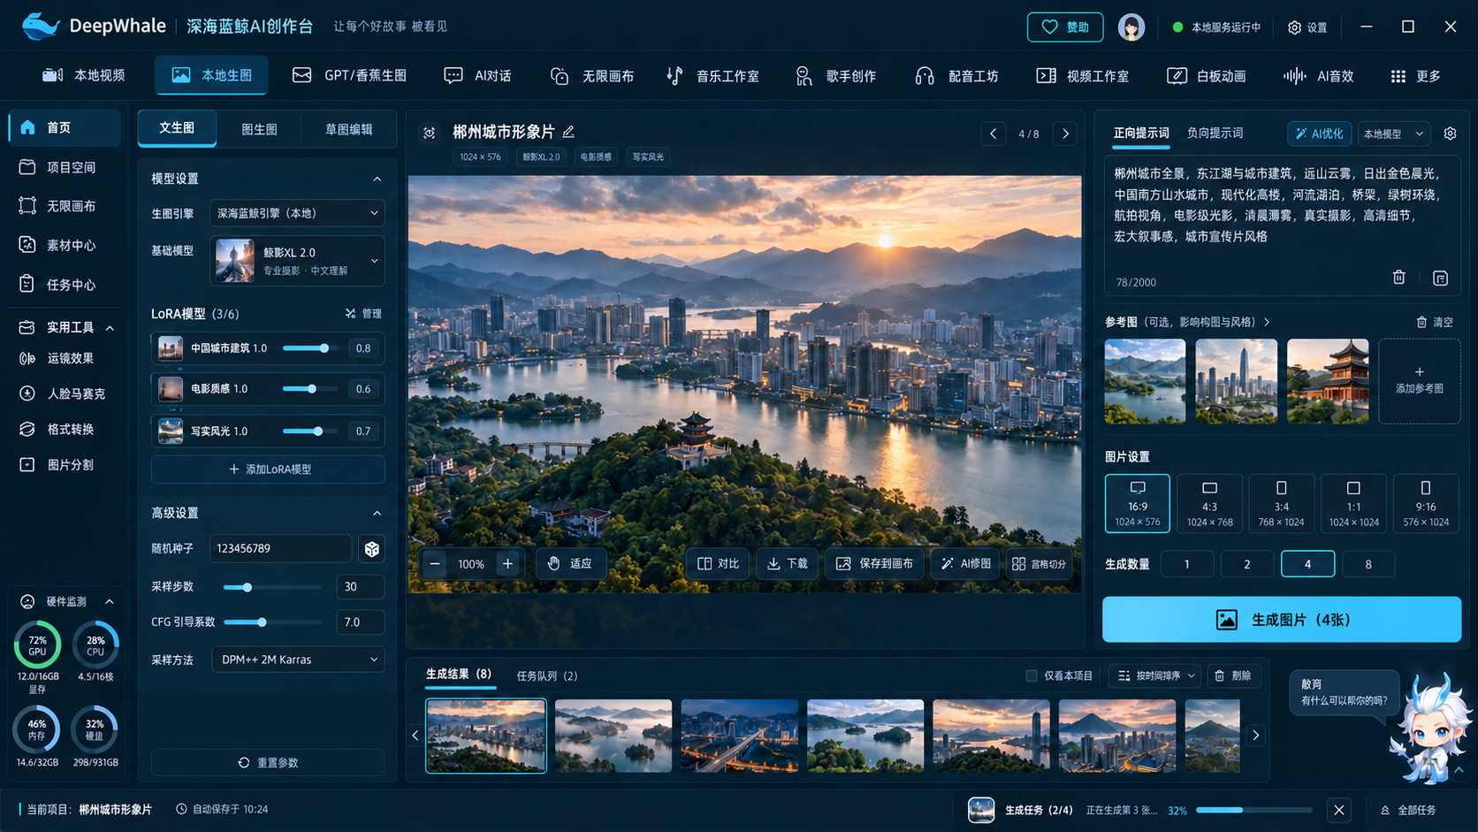
Task: Click icon left of project title
Action: [x=430, y=134]
